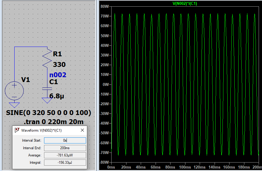
Task: Click the C1 component label
Action: pos(53,82)
